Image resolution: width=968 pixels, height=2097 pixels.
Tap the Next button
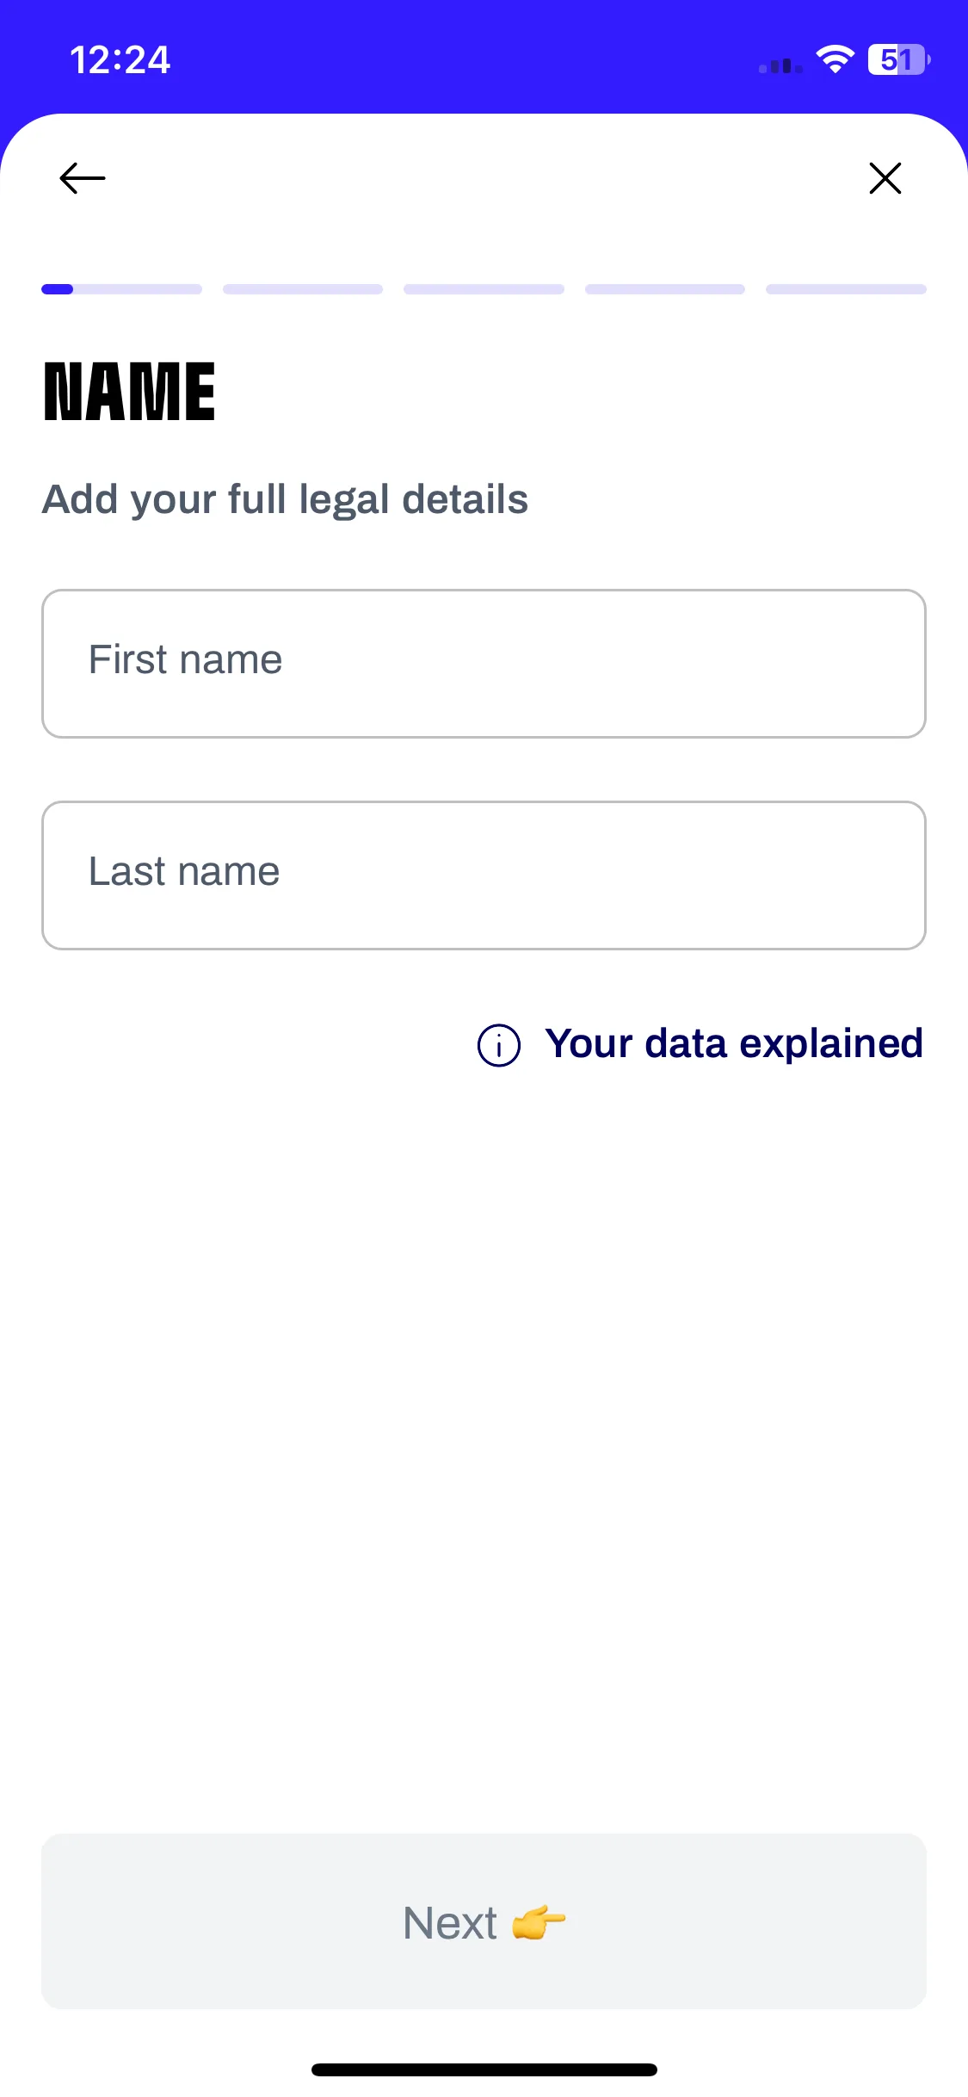click(x=484, y=1921)
